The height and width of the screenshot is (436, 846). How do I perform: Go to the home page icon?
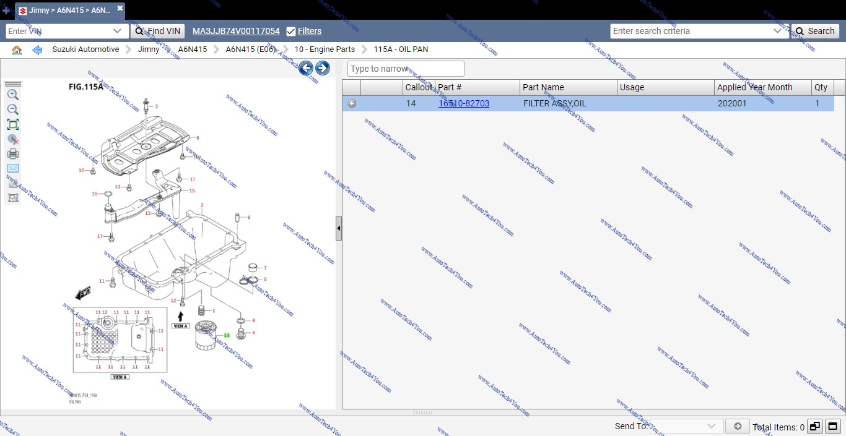coord(17,49)
